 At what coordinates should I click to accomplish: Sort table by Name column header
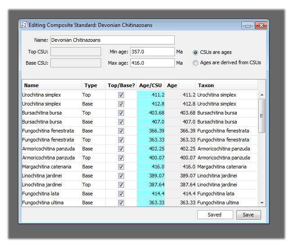coord(52,85)
